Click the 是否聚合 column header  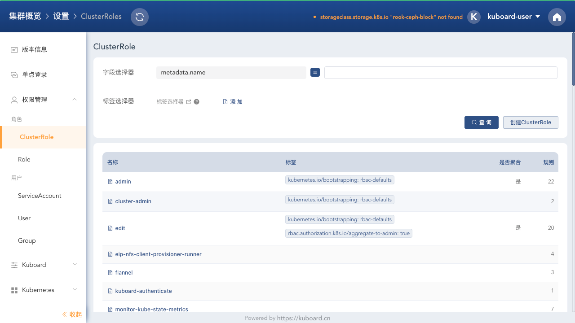click(x=510, y=162)
